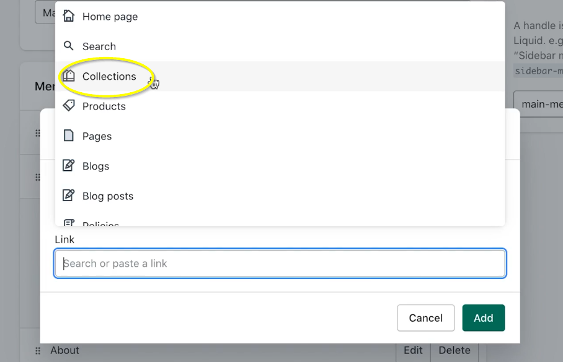Choose Pages in the link suggestions

coord(97,136)
